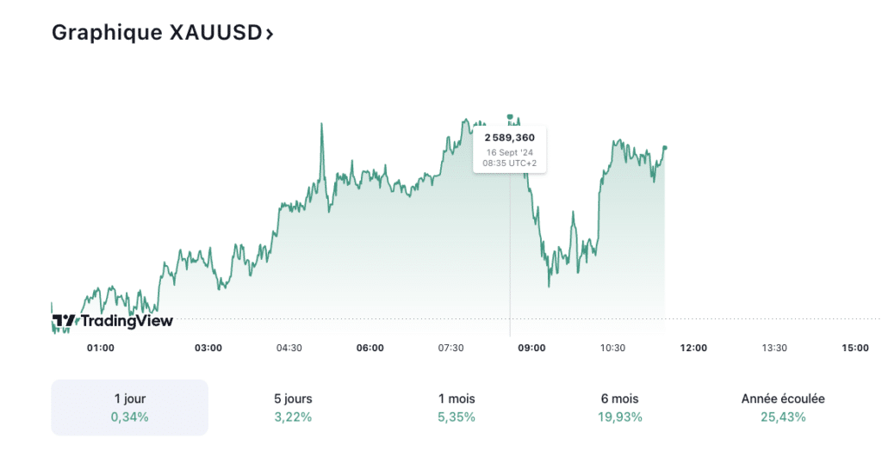Click the 09:00 time axis label

click(531, 348)
